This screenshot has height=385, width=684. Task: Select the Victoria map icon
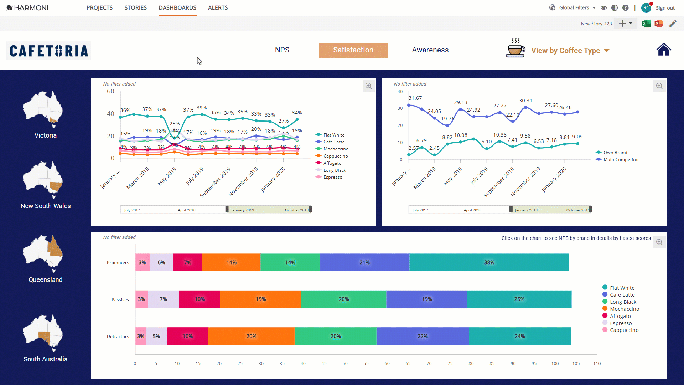(x=43, y=109)
